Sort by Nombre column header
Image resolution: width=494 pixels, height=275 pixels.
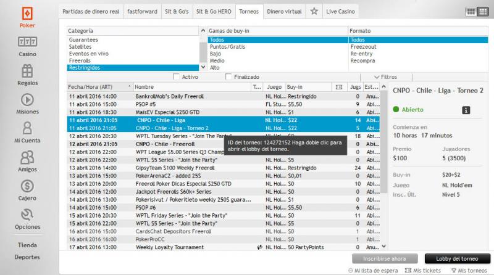pyautogui.click(x=192, y=87)
